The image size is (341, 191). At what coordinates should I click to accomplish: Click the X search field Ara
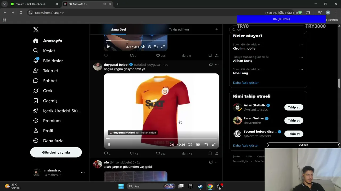coord(268,30)
